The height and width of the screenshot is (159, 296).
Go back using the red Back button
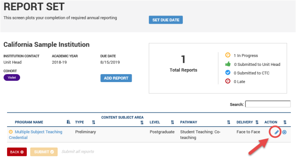click(17, 152)
